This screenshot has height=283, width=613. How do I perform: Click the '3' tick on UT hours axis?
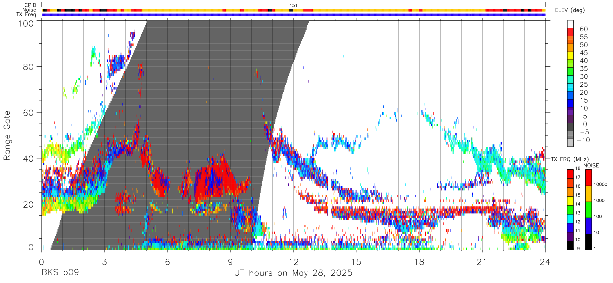(x=104, y=262)
